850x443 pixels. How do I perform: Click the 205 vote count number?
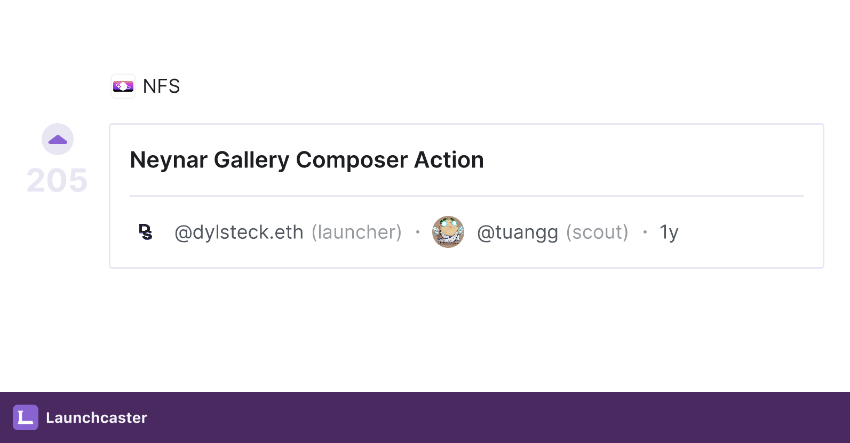(x=57, y=180)
